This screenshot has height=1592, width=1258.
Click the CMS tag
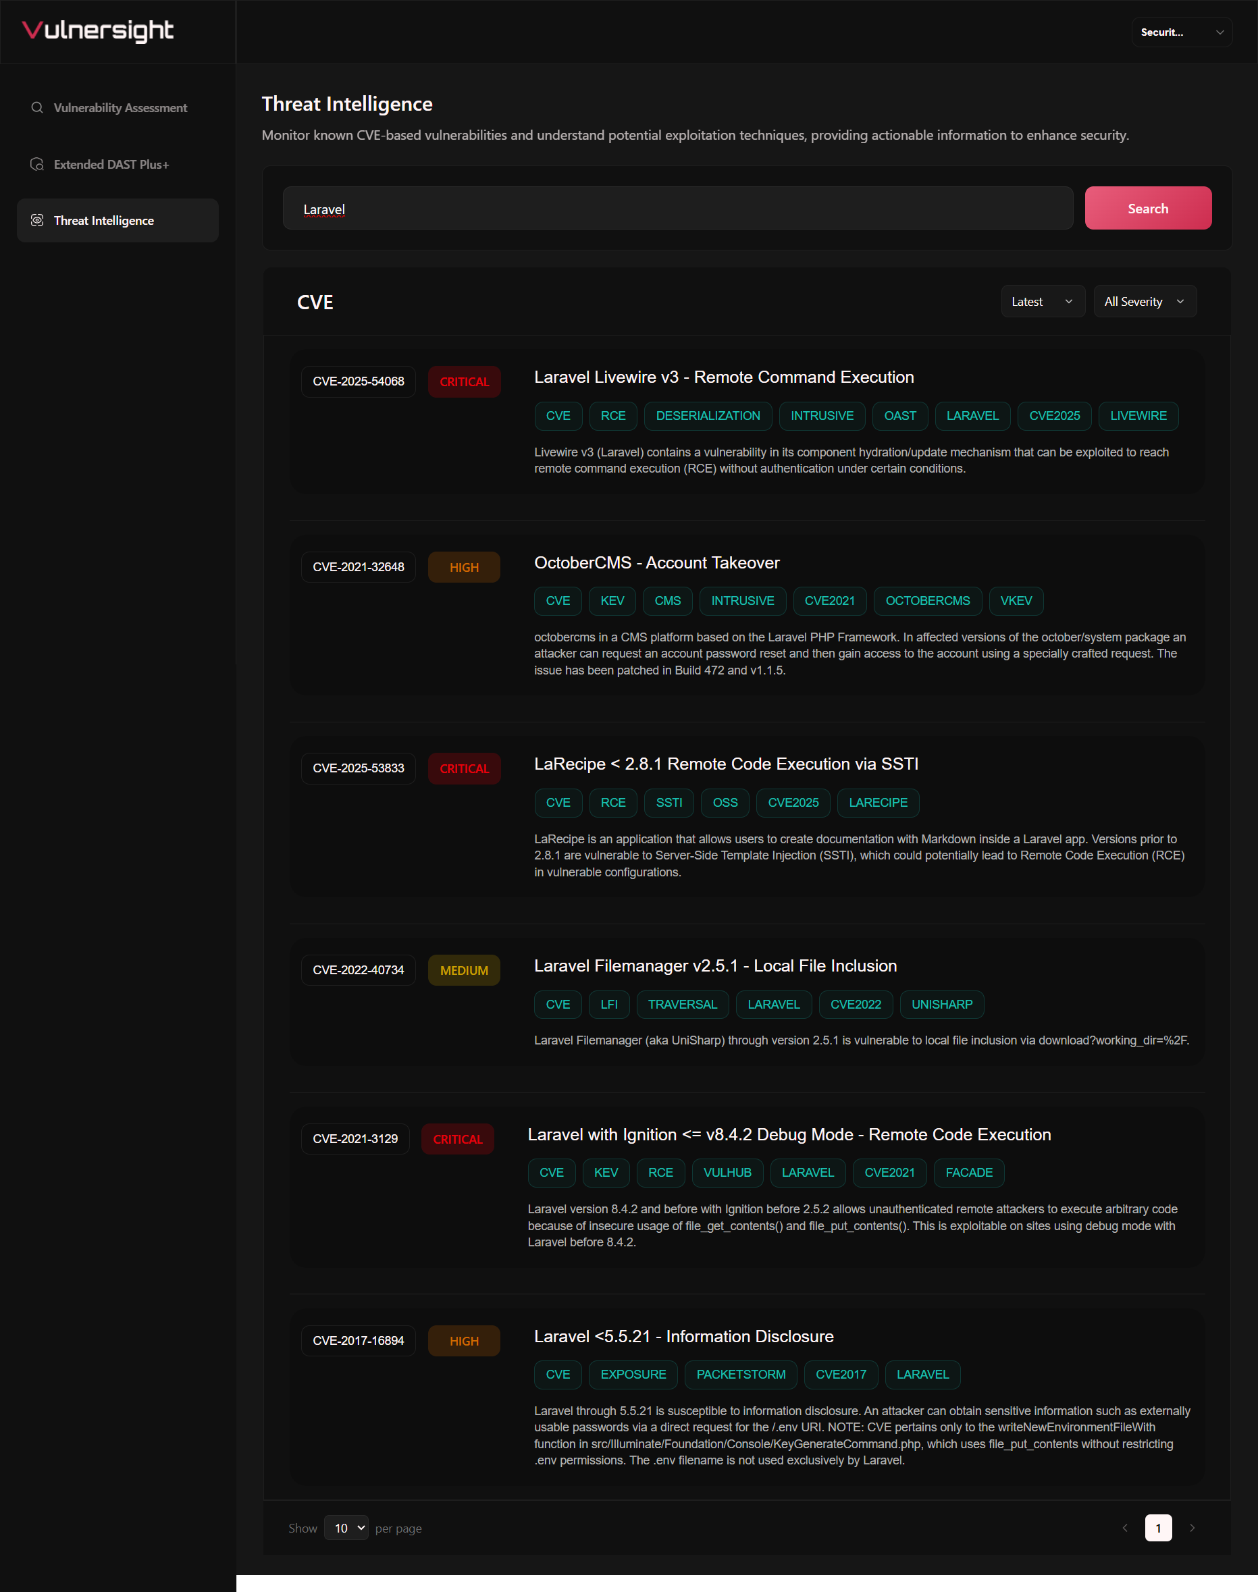(667, 600)
